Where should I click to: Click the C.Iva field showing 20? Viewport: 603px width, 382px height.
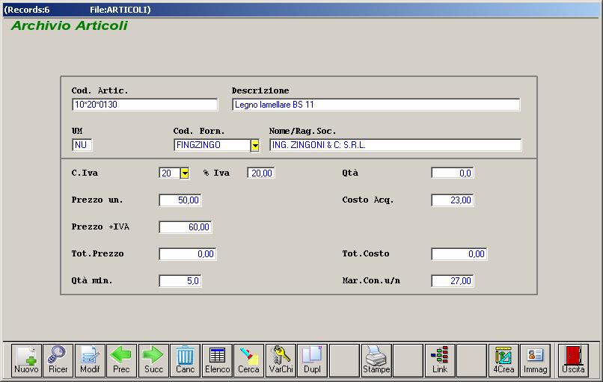170,173
